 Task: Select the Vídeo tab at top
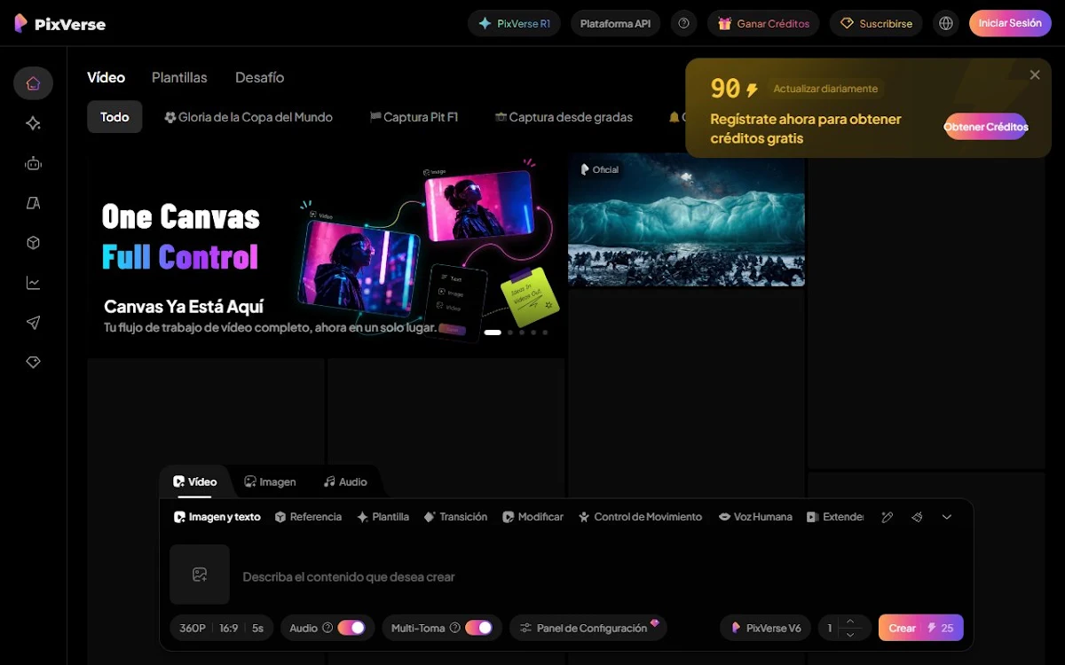click(x=106, y=77)
